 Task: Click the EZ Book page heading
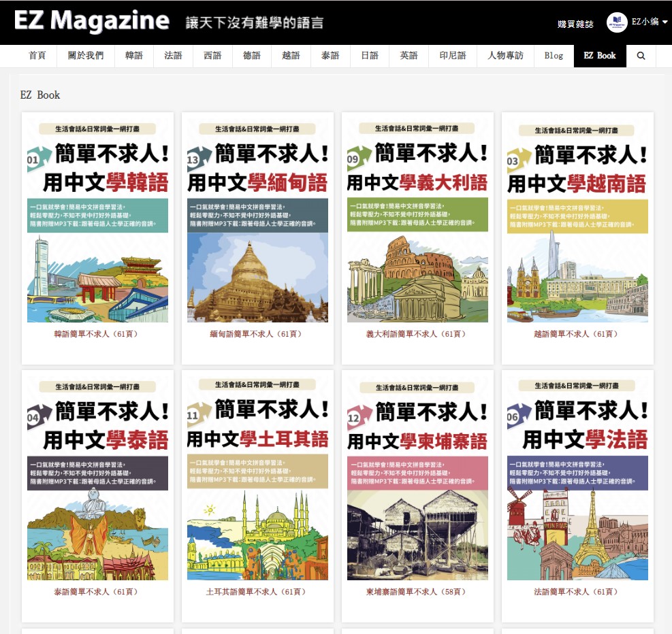pos(40,95)
